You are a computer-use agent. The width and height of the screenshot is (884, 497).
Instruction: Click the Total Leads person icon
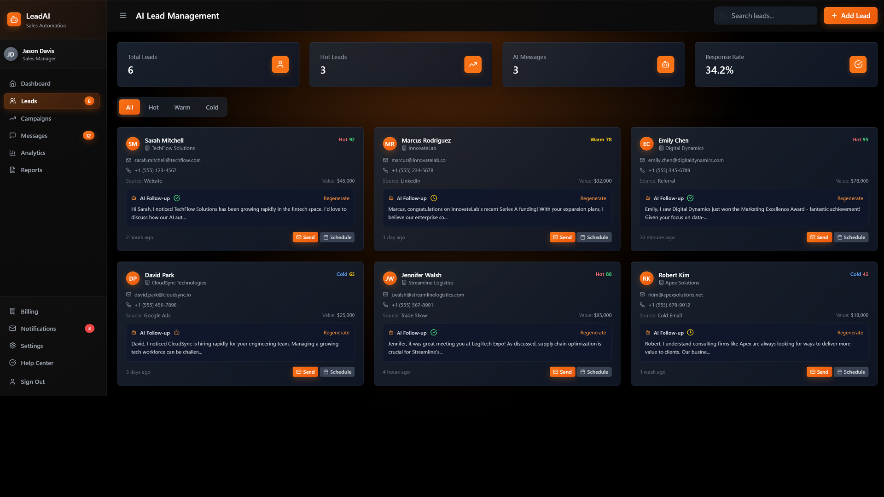(280, 64)
